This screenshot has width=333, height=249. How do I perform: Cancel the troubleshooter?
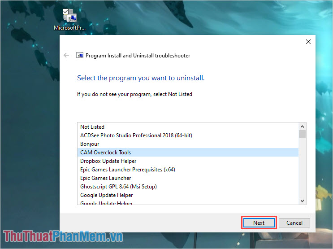(294, 223)
